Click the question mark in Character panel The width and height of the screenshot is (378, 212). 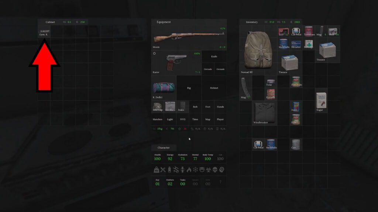tap(220, 182)
